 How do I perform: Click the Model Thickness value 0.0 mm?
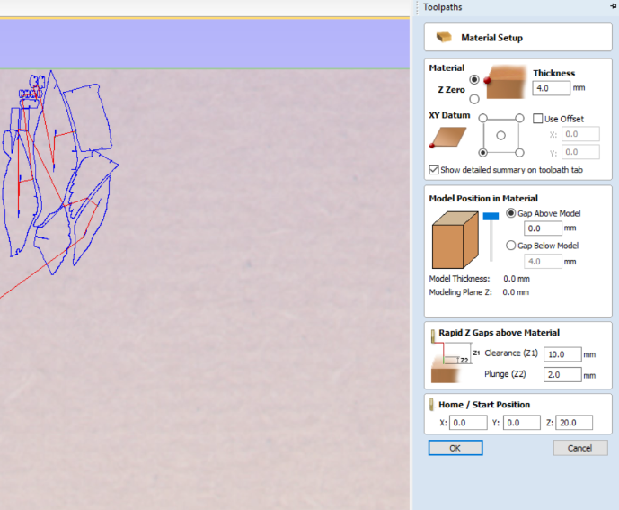pyautogui.click(x=517, y=279)
